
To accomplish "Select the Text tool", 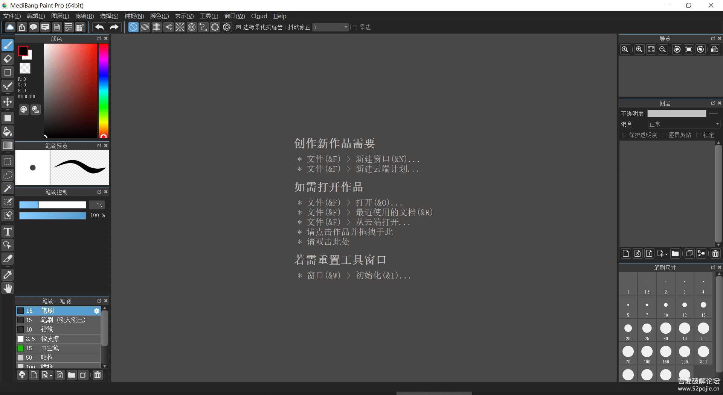I will [8, 231].
